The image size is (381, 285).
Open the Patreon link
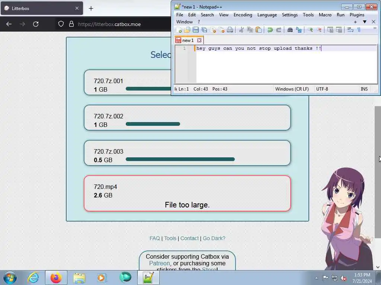159,263
